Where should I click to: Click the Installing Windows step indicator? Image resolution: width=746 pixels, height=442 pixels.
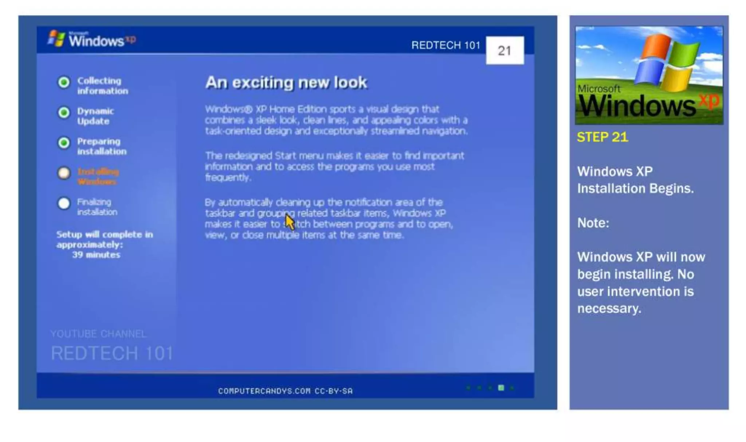coord(64,173)
